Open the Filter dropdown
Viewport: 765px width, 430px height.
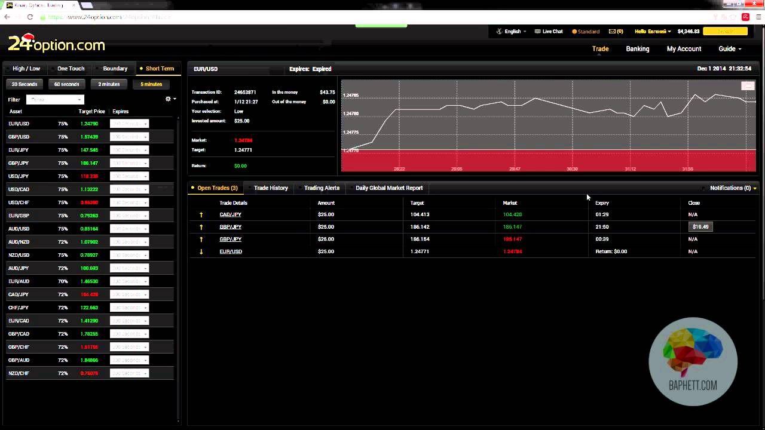pos(55,100)
